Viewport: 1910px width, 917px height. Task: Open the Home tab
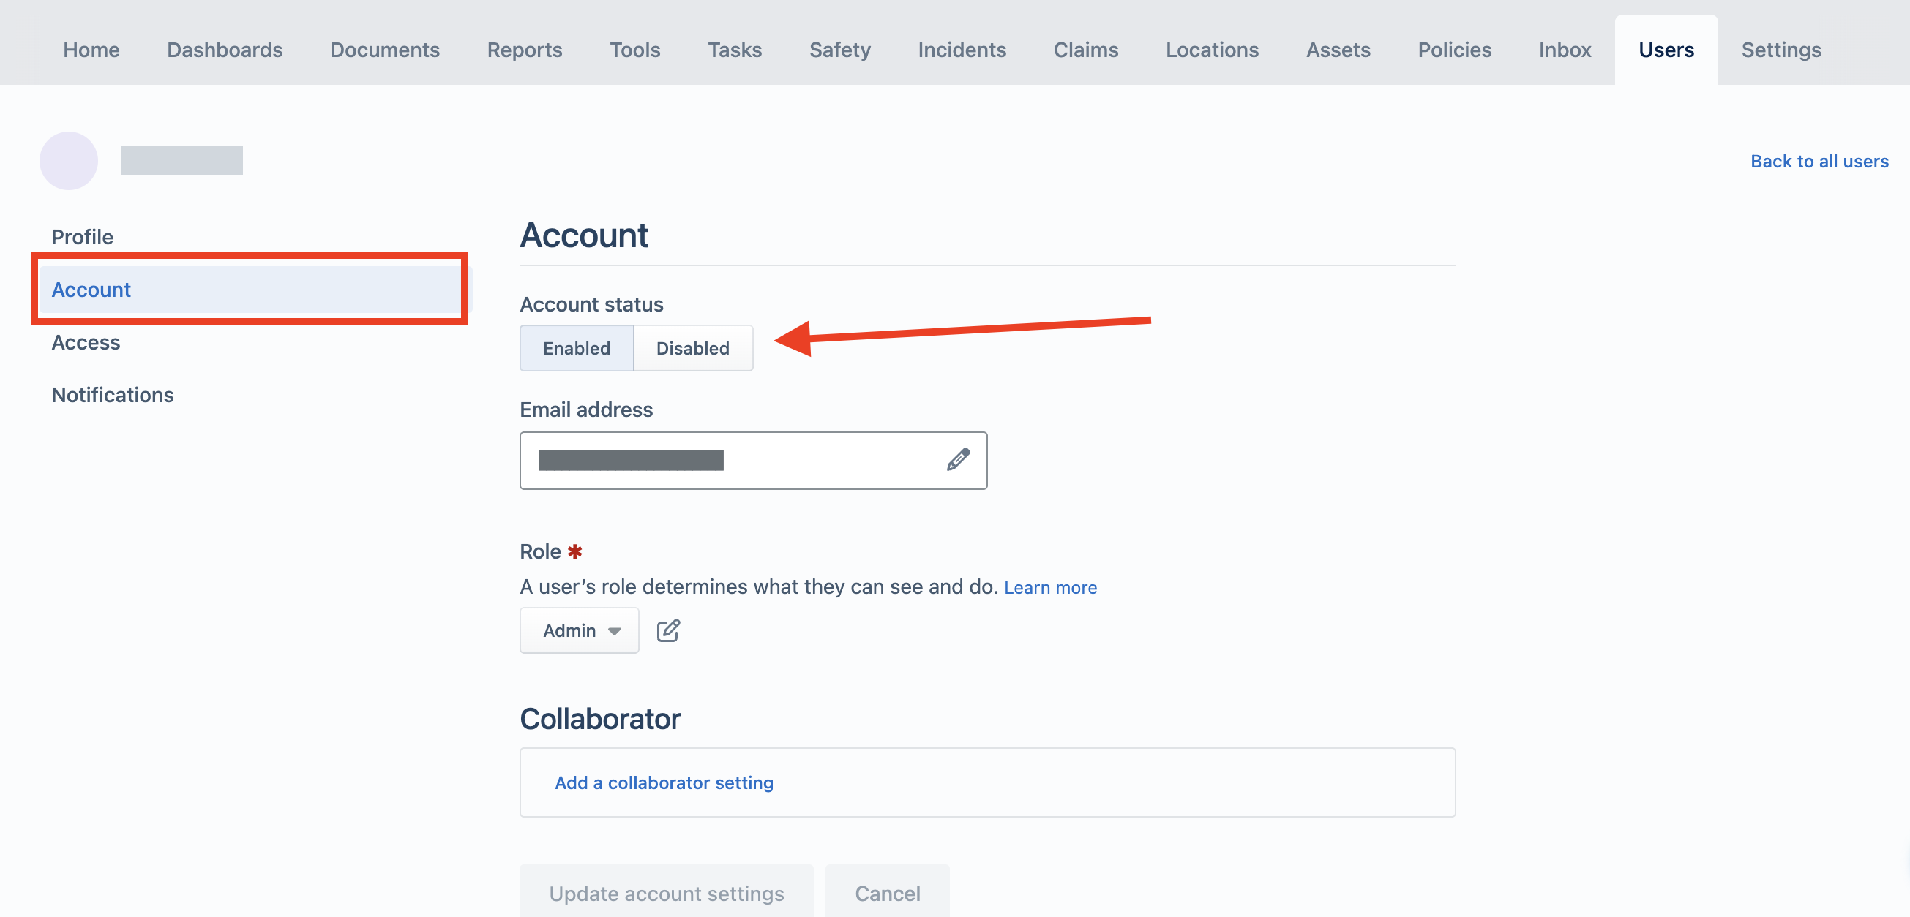(x=91, y=50)
